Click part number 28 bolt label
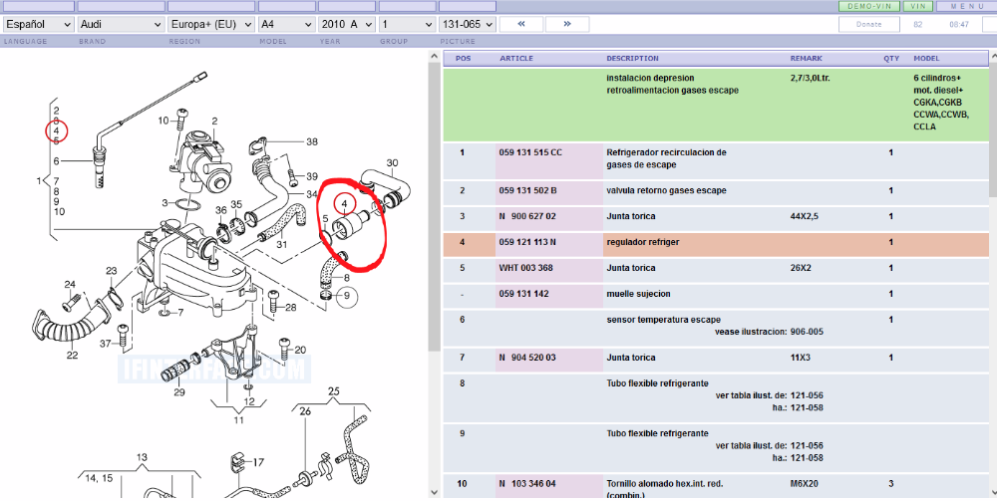The width and height of the screenshot is (997, 501). (290, 308)
